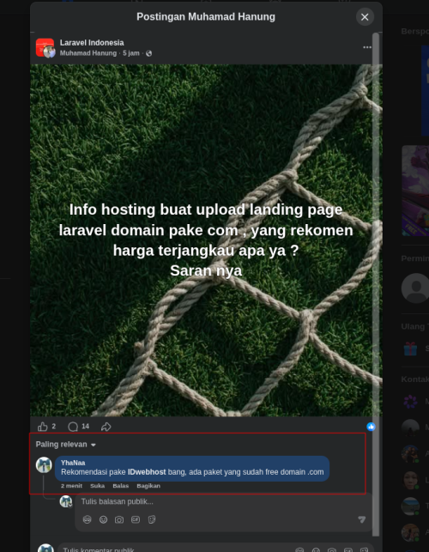The width and height of the screenshot is (429, 552).
Task: Open comments via speech bubble icon
Action: (x=73, y=427)
